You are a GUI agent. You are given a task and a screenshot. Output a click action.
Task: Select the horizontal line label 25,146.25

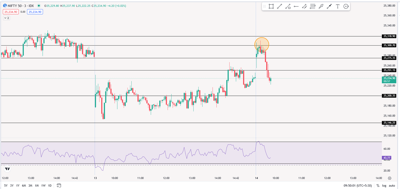[389, 123]
